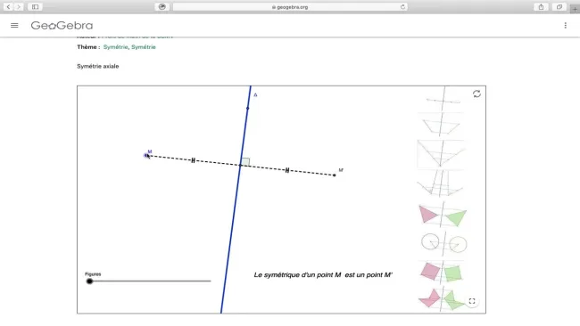Open the three-dot options menu

pos(565,26)
